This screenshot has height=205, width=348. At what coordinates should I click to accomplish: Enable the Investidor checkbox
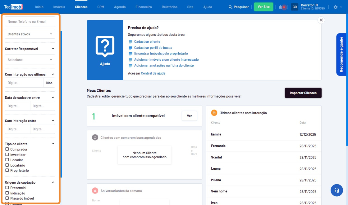click(7, 155)
